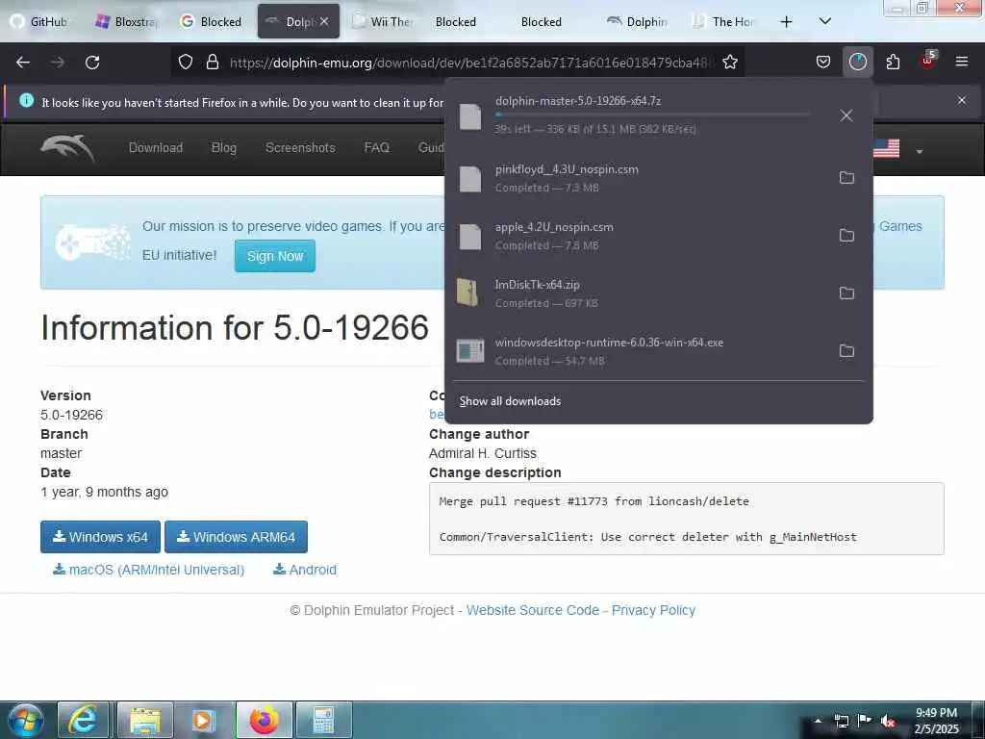Open the Download menu on Dolphin site
985x739 pixels.
[x=156, y=147]
